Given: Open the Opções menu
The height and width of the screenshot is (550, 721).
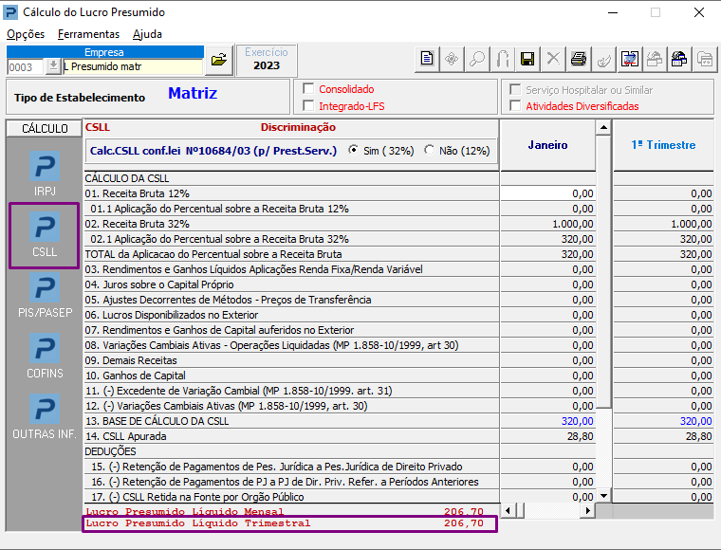Looking at the screenshot, I should pyautogui.click(x=26, y=34).
